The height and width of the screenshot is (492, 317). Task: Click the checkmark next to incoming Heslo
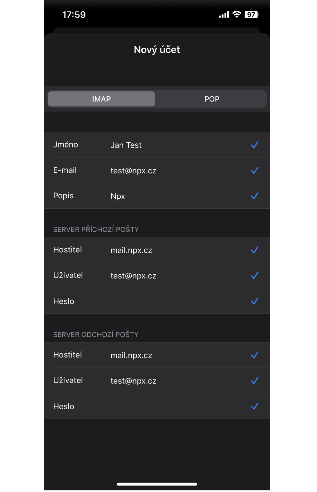point(255,301)
